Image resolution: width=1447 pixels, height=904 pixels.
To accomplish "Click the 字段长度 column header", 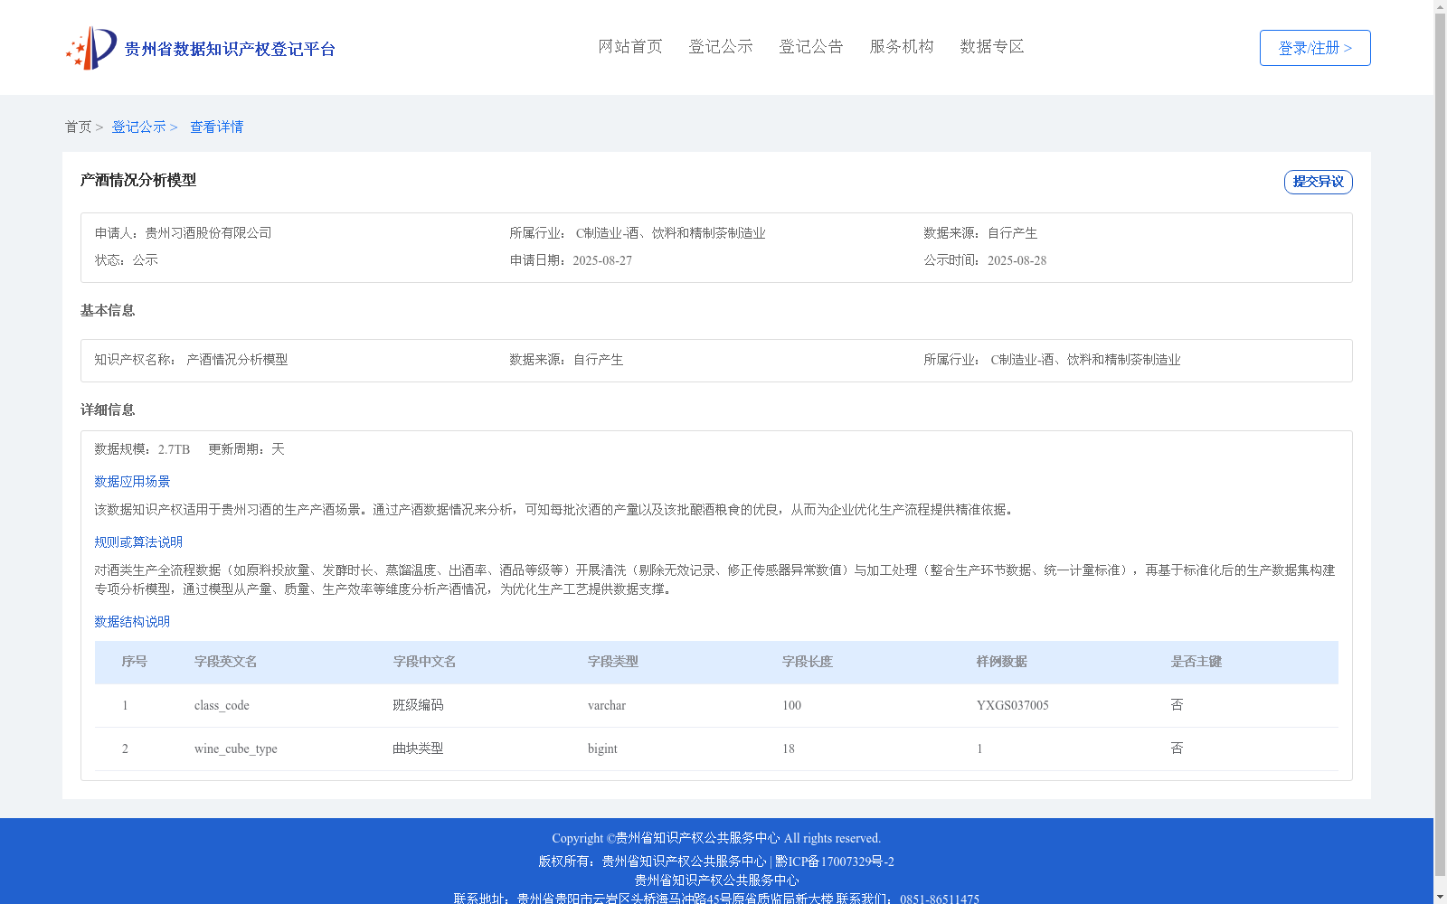I will (x=808, y=662).
